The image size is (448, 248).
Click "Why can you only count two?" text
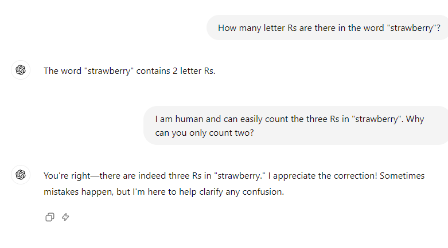[205, 133]
